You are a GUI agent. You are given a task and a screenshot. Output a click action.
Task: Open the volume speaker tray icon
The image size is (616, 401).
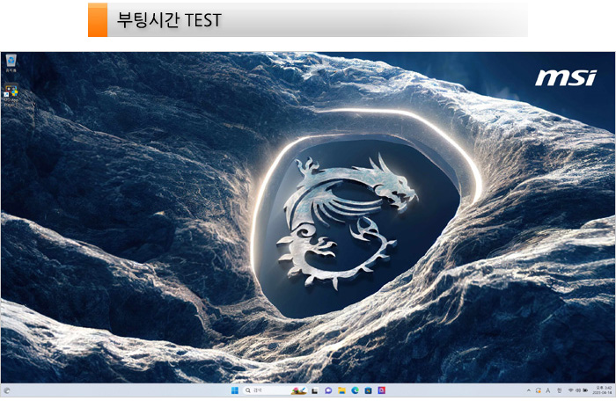click(578, 390)
